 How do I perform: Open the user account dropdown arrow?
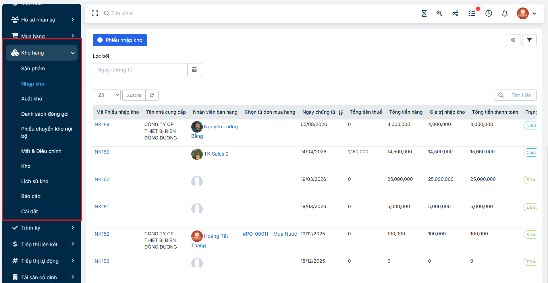point(534,13)
